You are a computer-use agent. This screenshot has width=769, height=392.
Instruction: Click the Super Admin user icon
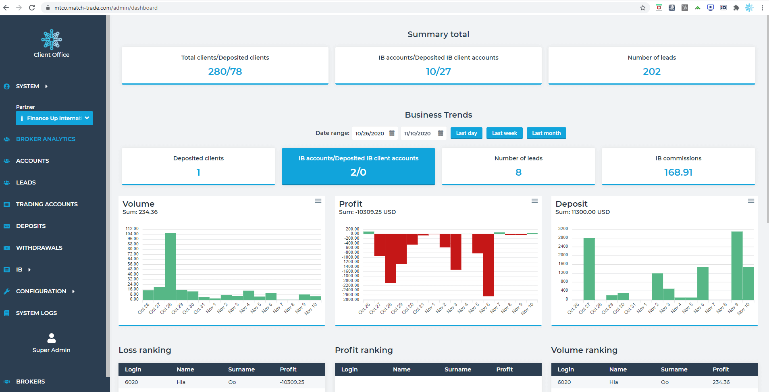(51, 338)
